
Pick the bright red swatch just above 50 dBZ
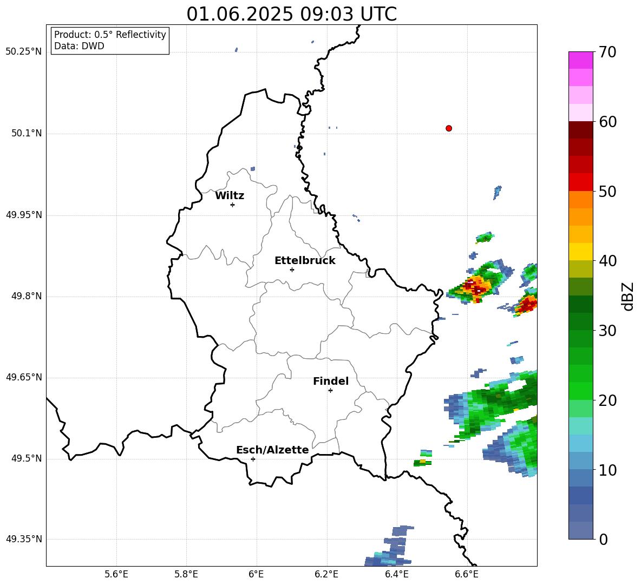point(580,182)
